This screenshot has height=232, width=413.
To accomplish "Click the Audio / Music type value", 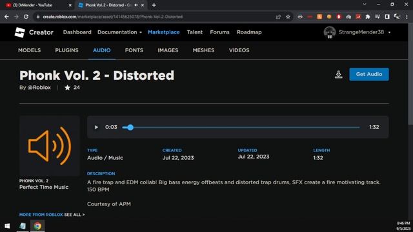I will pos(105,158).
